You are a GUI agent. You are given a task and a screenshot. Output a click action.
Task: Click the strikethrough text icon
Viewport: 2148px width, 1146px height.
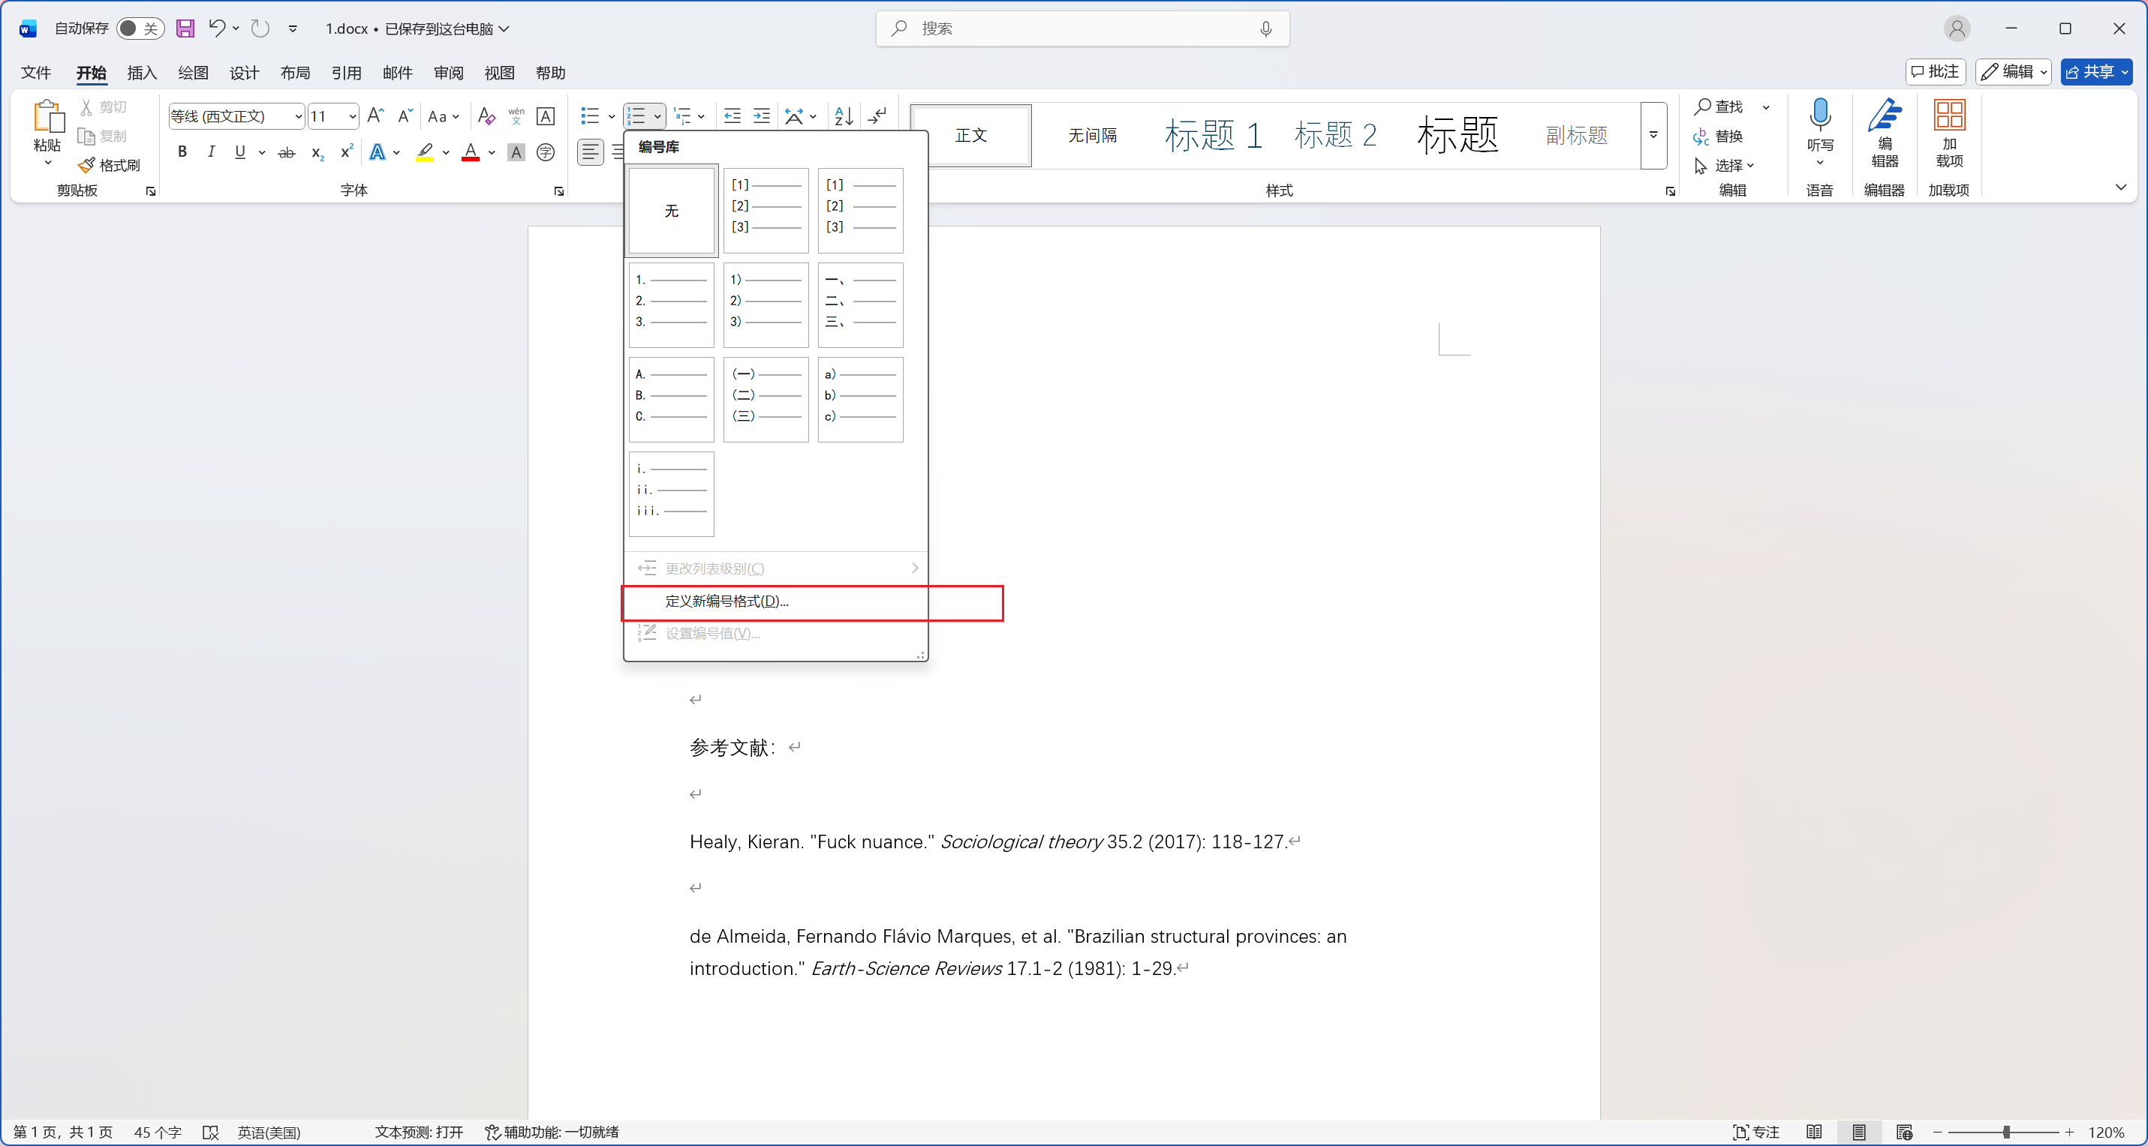click(x=286, y=151)
